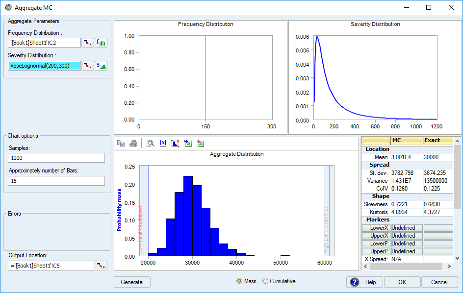Image resolution: width=463 pixels, height=293 pixels.
Task: Click the Samples input field
Action: 55,158
